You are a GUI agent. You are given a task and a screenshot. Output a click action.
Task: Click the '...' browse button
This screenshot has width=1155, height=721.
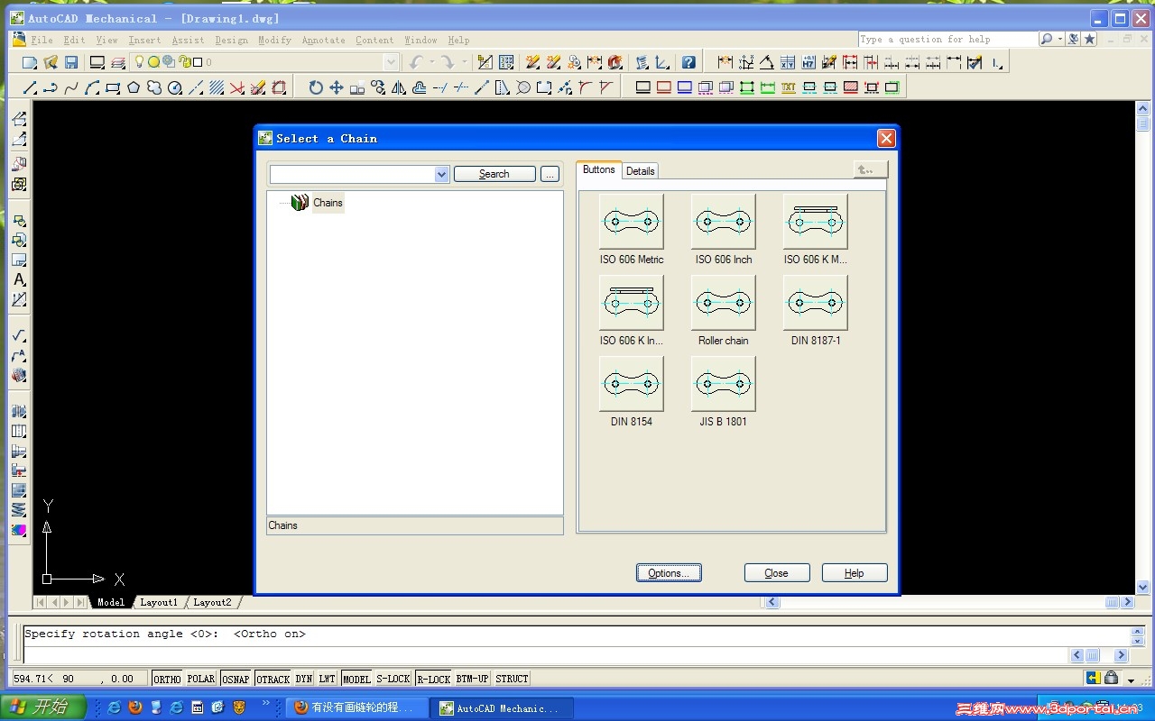550,174
